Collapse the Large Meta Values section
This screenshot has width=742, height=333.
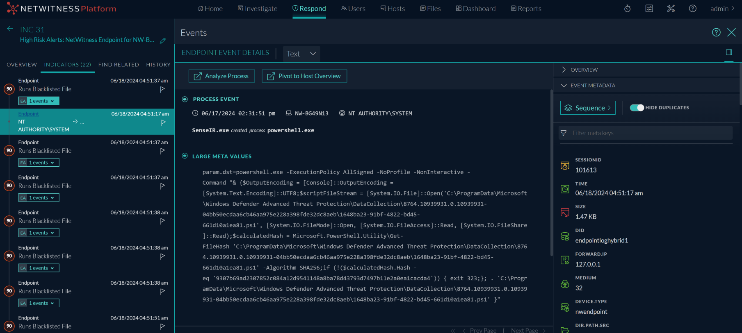[185, 156]
